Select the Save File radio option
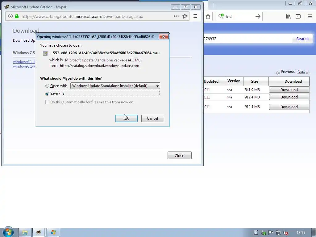The image size is (316, 237). (x=47, y=94)
